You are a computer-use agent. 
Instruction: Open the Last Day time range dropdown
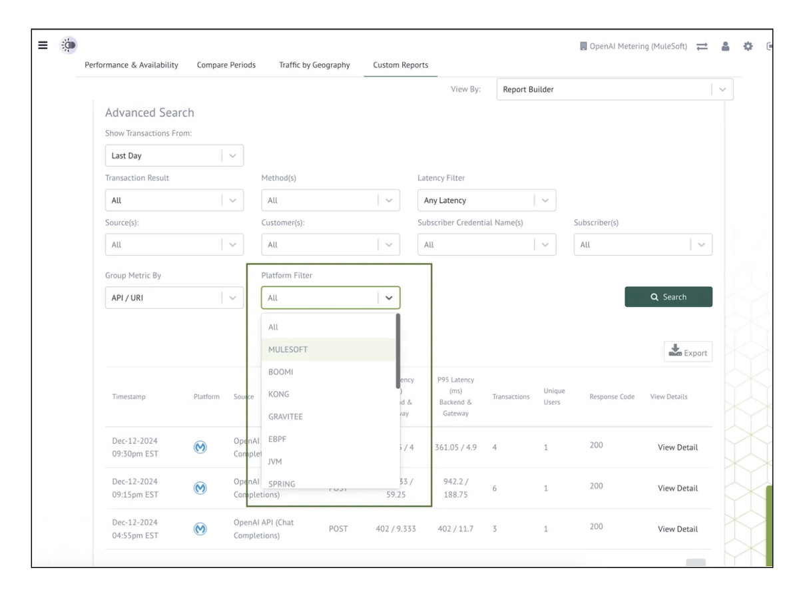click(x=174, y=156)
